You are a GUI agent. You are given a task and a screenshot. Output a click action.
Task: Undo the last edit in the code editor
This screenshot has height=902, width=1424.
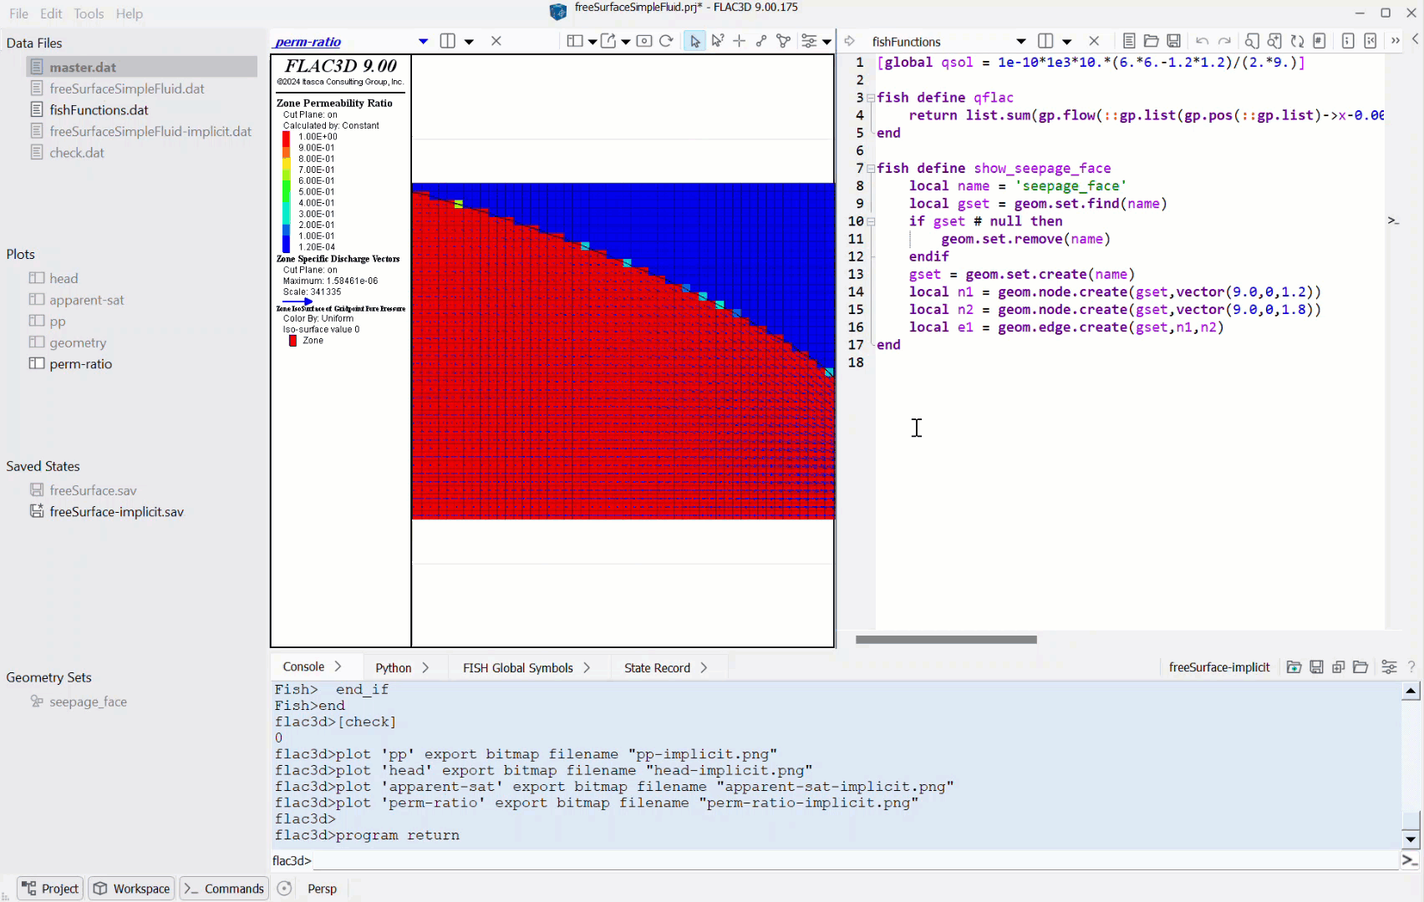tap(1202, 41)
